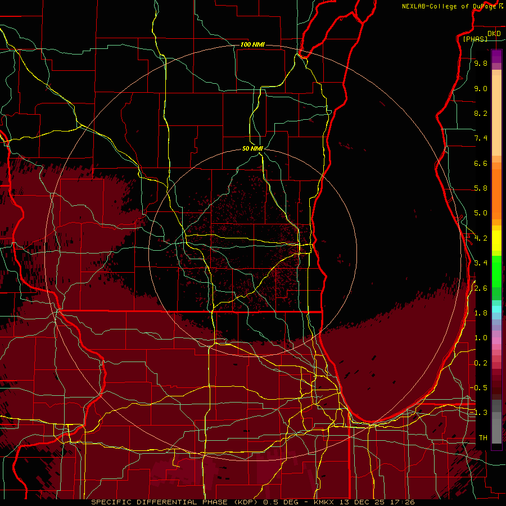Select the 7.4 value on the color scale
This screenshot has width=506, height=506.
(481, 138)
